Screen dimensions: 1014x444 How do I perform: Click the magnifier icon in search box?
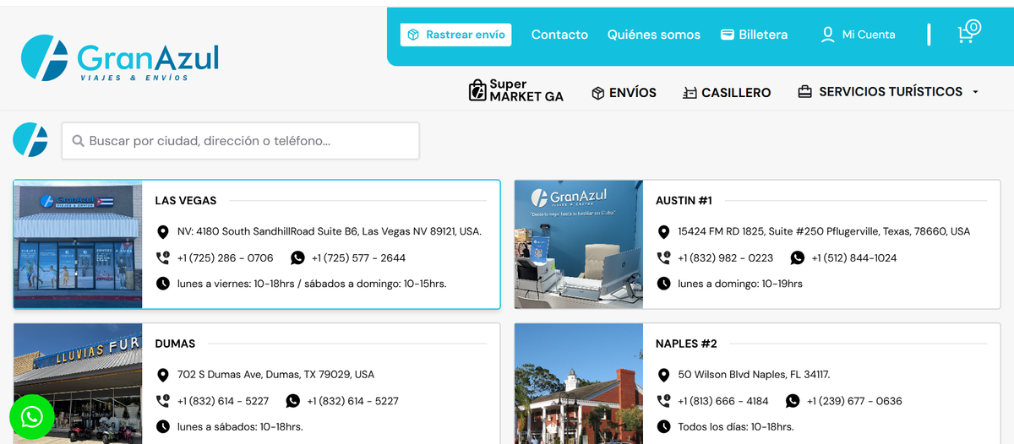pyautogui.click(x=78, y=141)
